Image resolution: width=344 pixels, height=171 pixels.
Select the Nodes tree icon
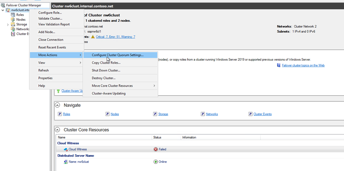coord(13,19)
